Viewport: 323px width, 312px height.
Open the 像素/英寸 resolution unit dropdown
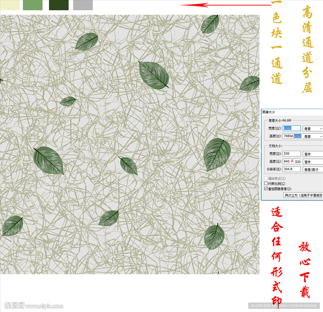point(313,170)
